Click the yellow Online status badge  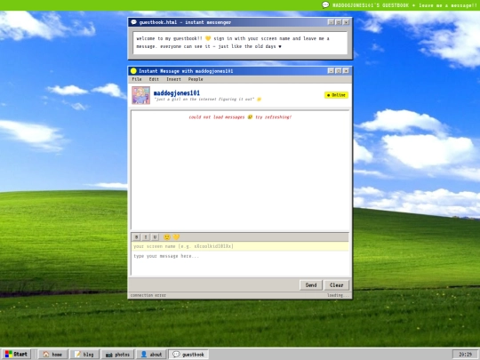pyautogui.click(x=336, y=95)
